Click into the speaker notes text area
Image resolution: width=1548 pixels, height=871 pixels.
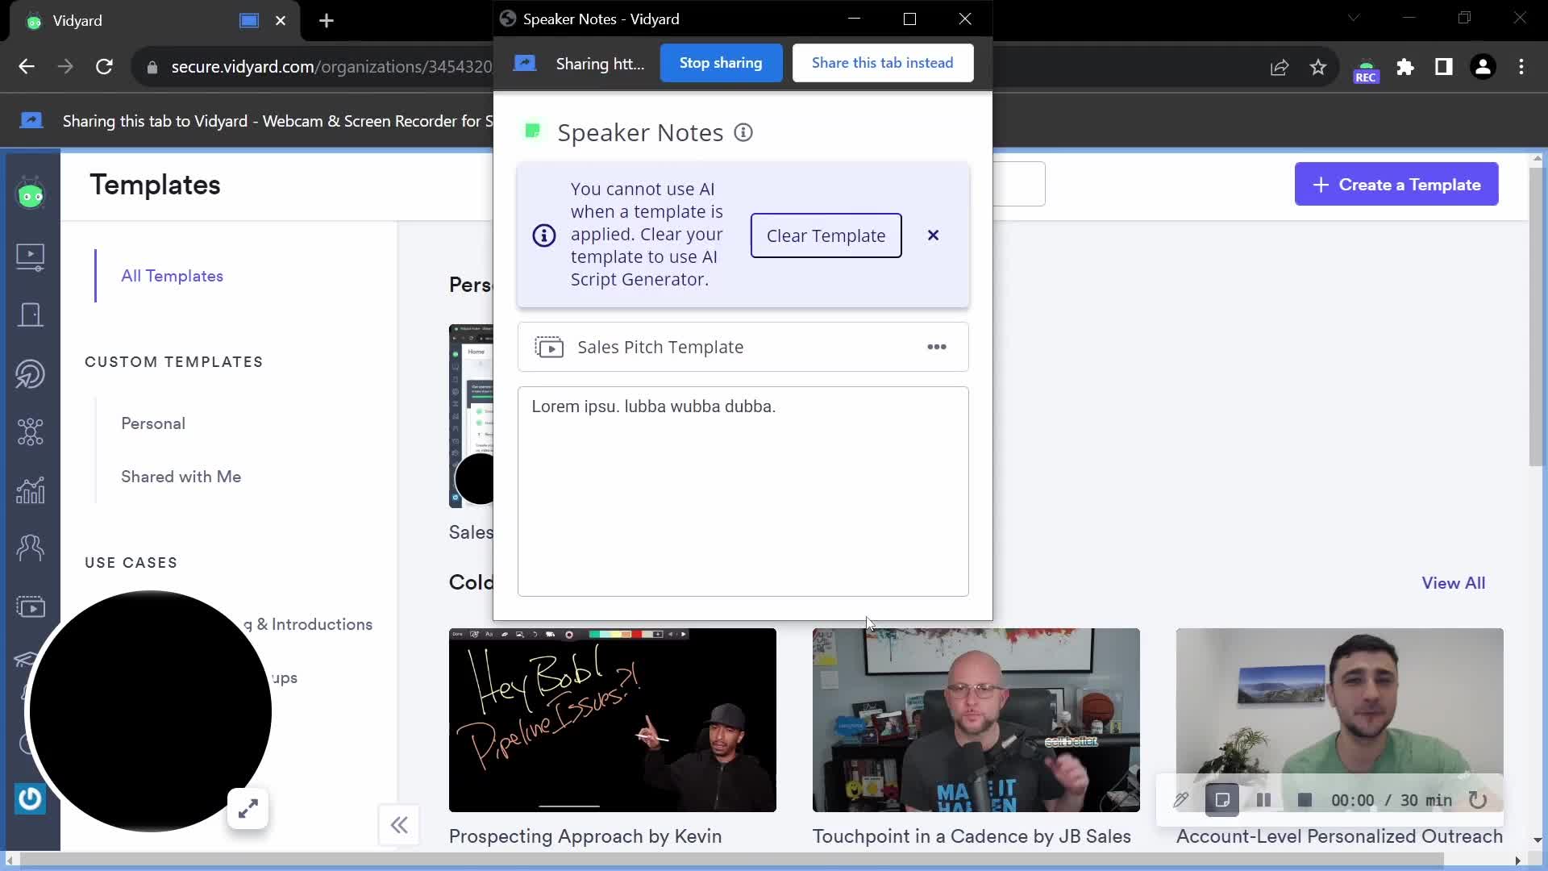click(743, 491)
